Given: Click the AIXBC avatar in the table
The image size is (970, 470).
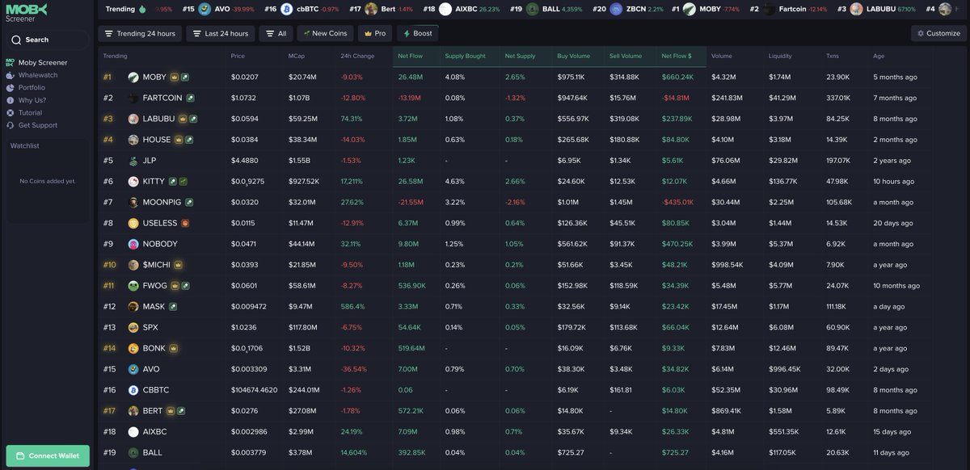Looking at the screenshot, I should 133,432.
